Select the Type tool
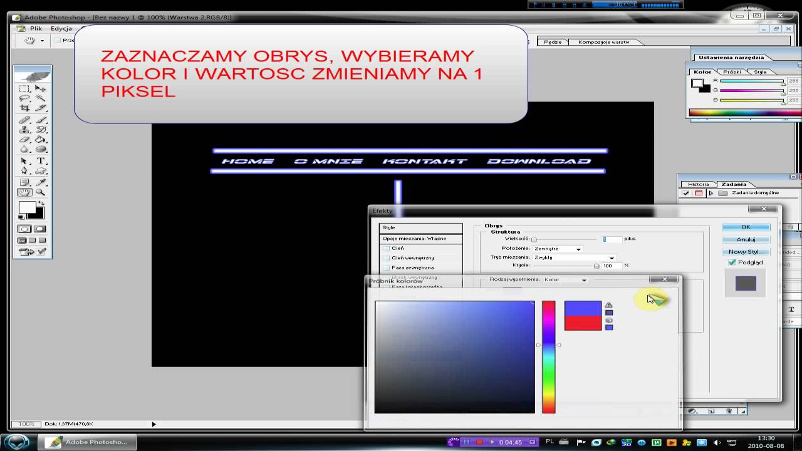This screenshot has width=802, height=451. coord(41,161)
